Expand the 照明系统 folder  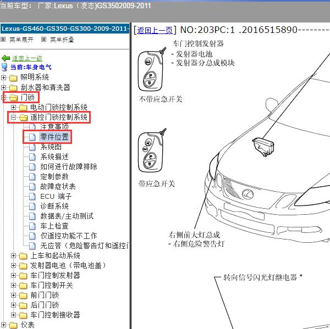pos(3,77)
